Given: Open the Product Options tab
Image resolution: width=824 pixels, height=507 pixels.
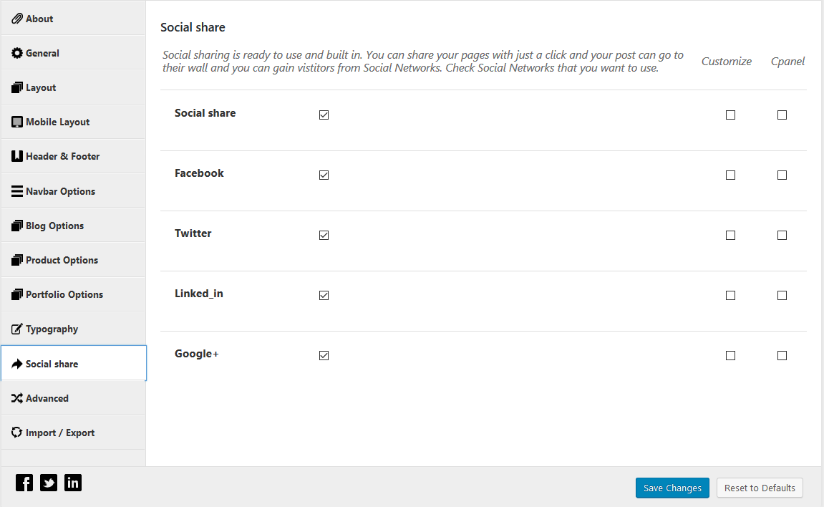Looking at the screenshot, I should (62, 260).
